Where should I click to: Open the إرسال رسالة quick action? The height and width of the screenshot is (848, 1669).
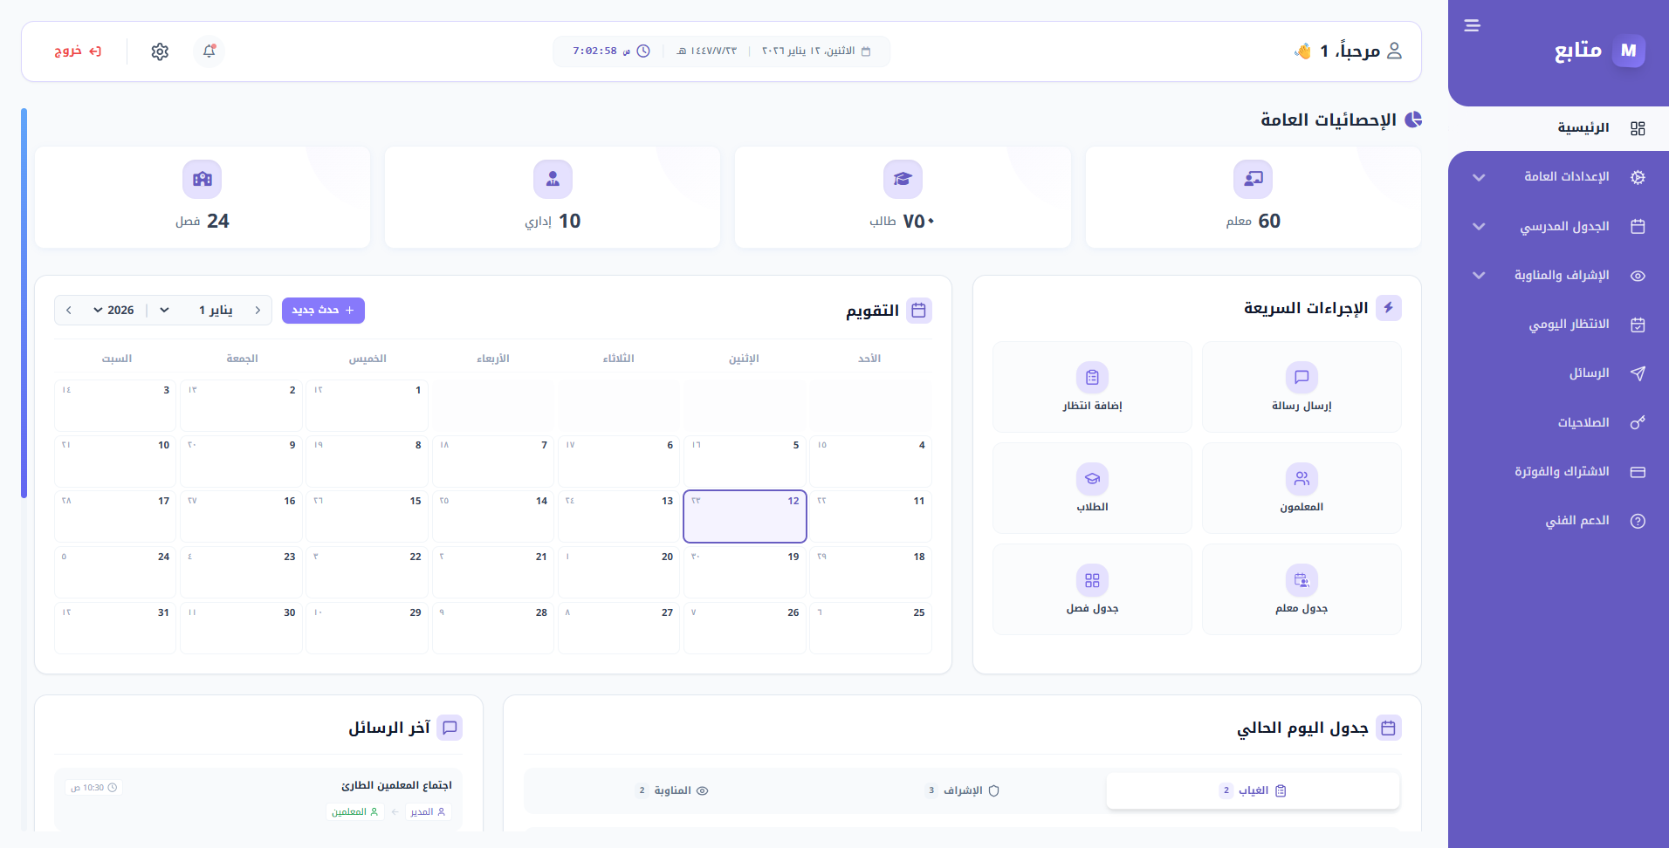point(1301,387)
